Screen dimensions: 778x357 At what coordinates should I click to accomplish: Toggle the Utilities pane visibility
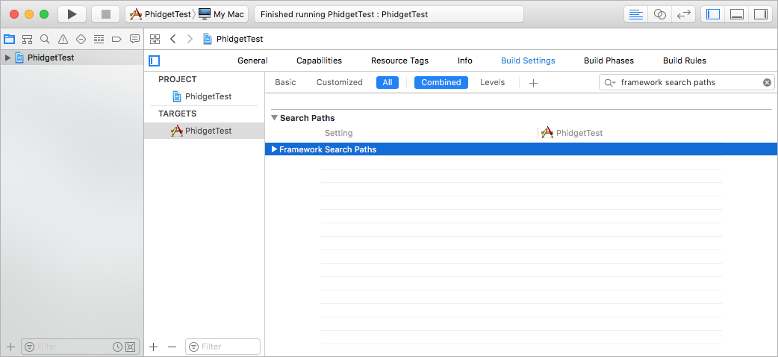761,14
